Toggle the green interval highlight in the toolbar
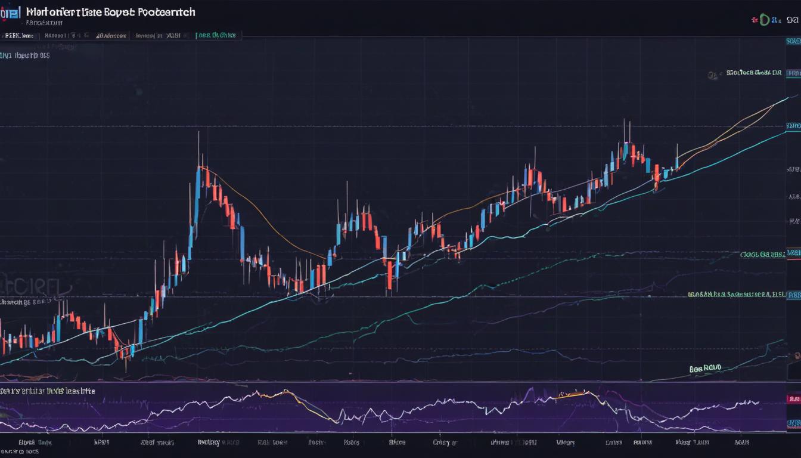801x458 pixels. 218,35
